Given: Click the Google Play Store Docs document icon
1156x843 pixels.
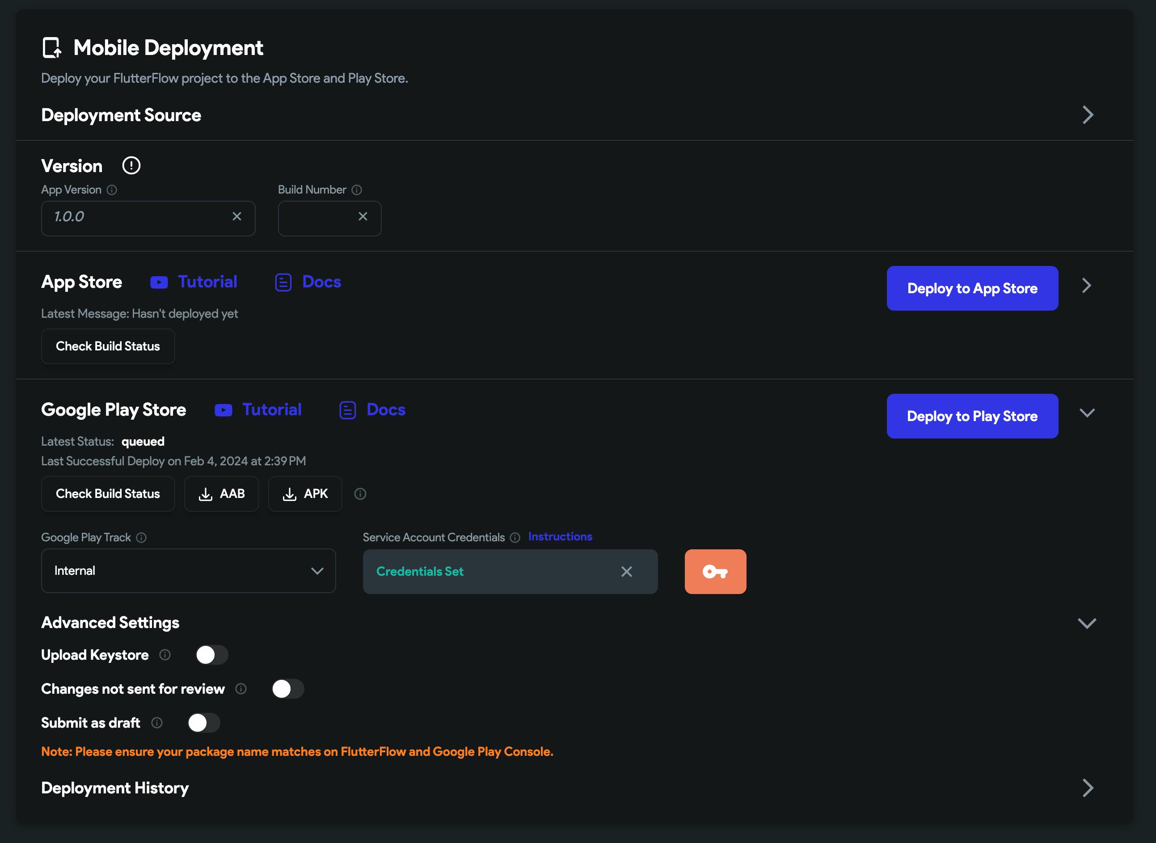Looking at the screenshot, I should coord(348,410).
